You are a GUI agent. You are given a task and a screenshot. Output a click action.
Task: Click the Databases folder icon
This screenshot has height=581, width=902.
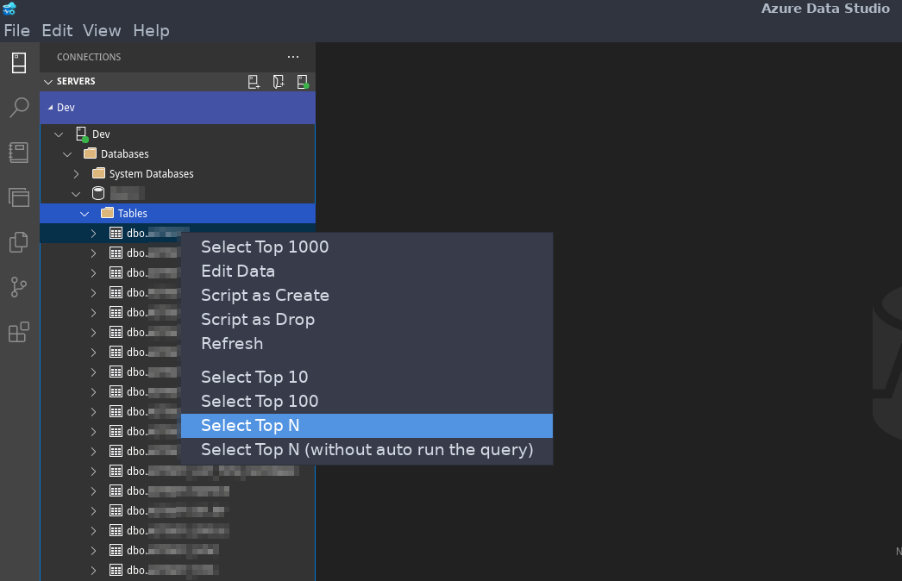[91, 153]
